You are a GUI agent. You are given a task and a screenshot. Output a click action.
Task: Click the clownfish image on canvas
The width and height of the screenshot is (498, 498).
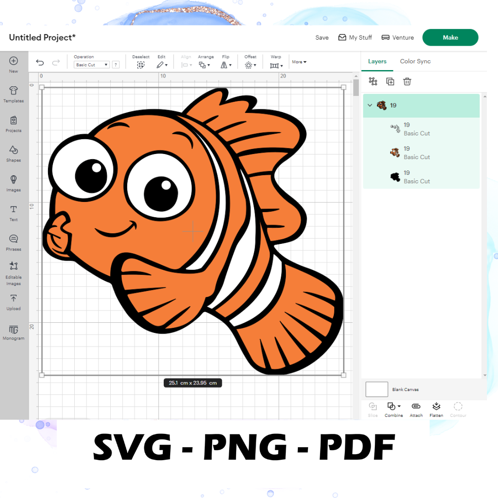click(x=193, y=231)
